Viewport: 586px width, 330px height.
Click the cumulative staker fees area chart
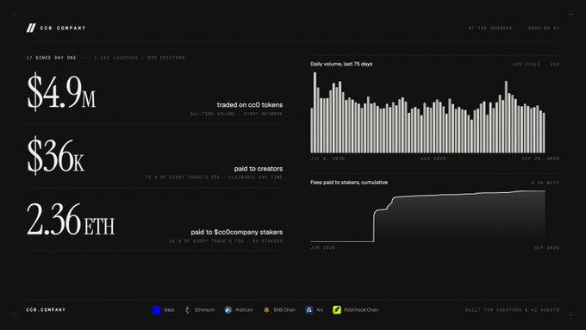427,216
